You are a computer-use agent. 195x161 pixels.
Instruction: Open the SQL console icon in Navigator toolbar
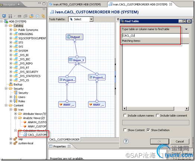pyautogui.click(x=19, y=16)
